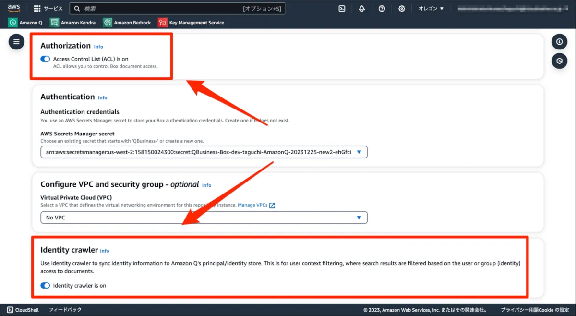The width and height of the screenshot is (576, 316).
Task: Open the info panel circle icon on the right
Action: (559, 42)
